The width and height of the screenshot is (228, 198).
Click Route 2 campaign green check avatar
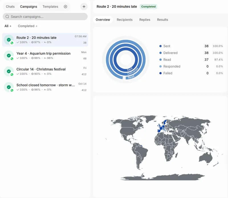click(x=9, y=40)
